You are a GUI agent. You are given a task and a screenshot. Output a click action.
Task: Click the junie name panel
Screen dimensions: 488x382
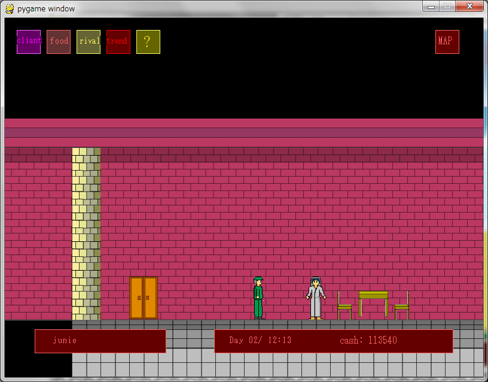click(100, 341)
